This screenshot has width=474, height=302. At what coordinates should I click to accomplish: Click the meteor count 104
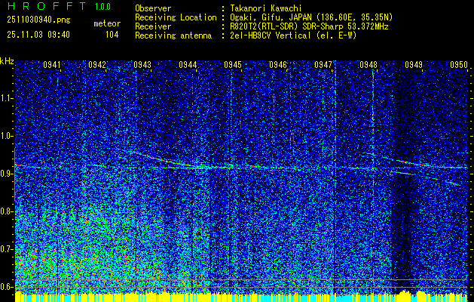[x=112, y=35]
